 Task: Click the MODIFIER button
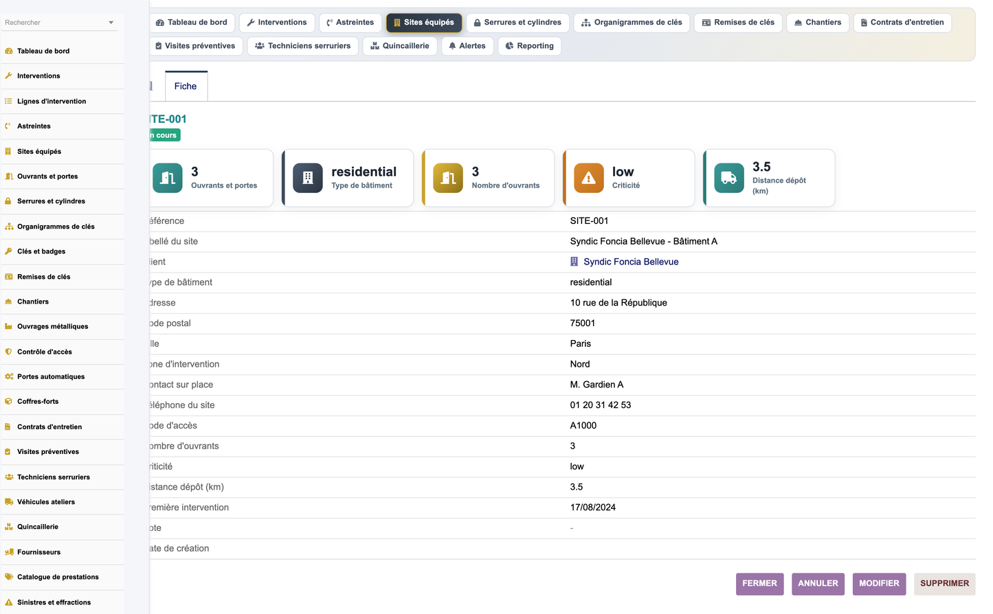point(879,584)
